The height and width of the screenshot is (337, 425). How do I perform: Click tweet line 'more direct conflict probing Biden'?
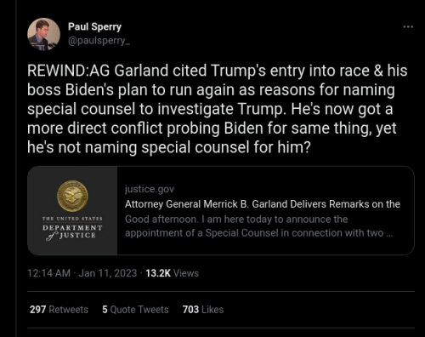coord(212,129)
